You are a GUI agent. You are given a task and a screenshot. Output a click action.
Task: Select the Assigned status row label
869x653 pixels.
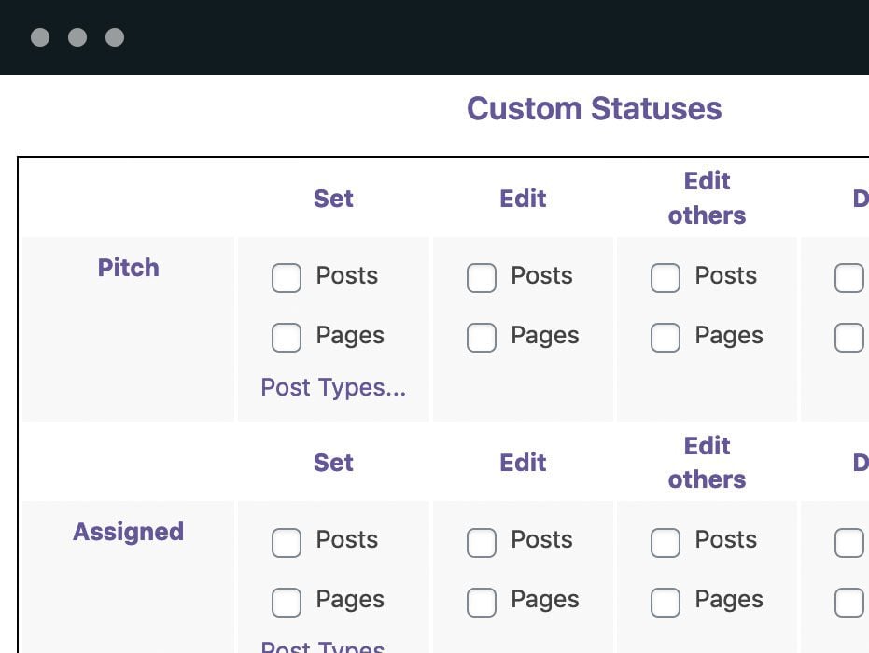click(128, 532)
